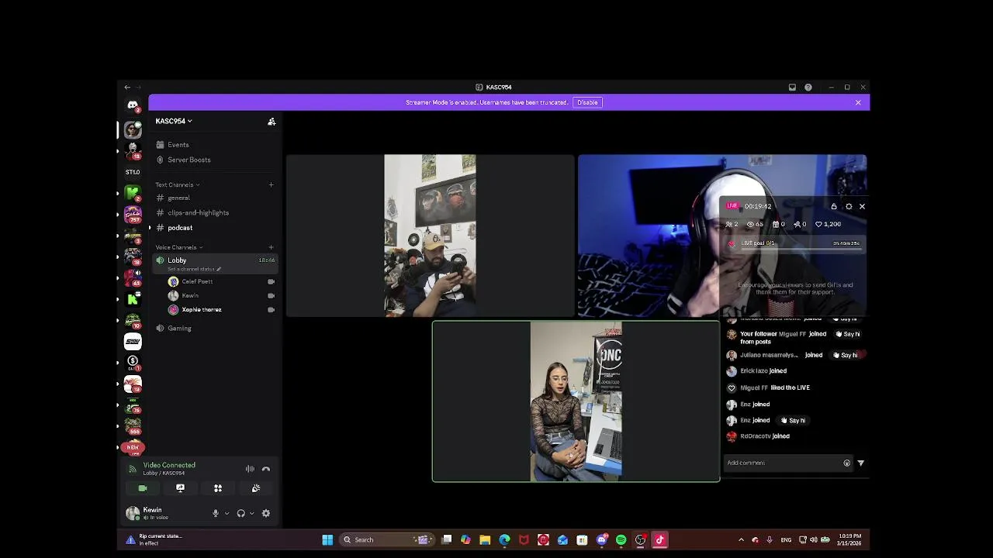
Task: Open the soundboard icon
Action: click(255, 488)
